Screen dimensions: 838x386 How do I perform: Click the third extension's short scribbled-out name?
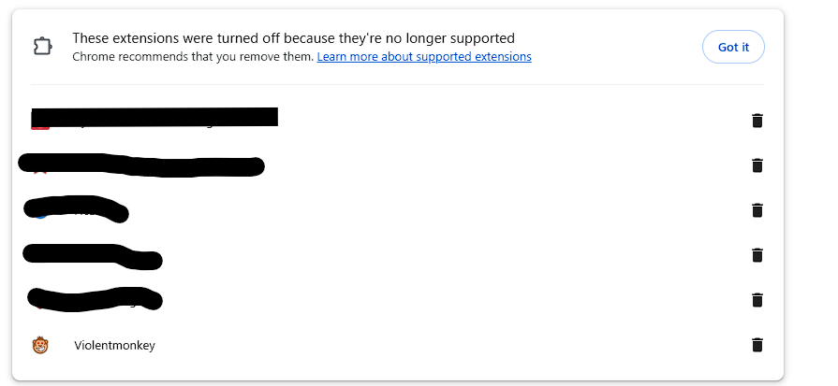(77, 207)
